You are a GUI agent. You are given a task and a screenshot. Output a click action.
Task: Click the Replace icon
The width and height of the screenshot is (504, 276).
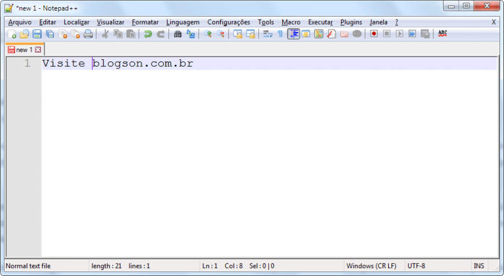(190, 34)
